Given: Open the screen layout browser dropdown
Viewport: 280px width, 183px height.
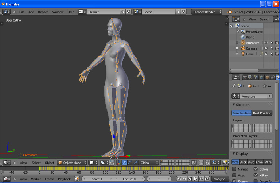Looking at the screenshot, I should 82,12.
